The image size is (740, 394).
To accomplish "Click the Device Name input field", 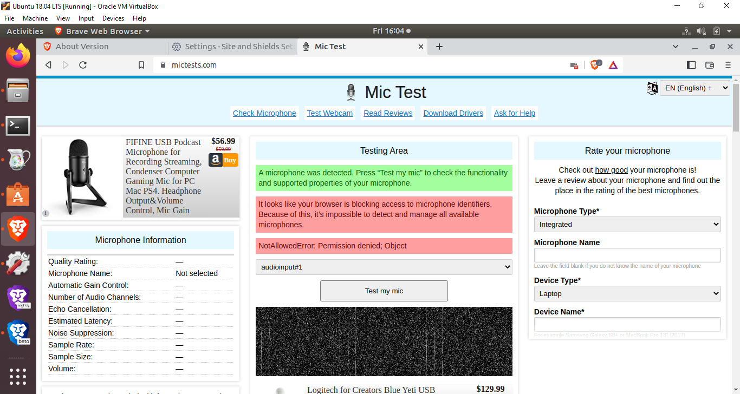I will click(x=627, y=324).
